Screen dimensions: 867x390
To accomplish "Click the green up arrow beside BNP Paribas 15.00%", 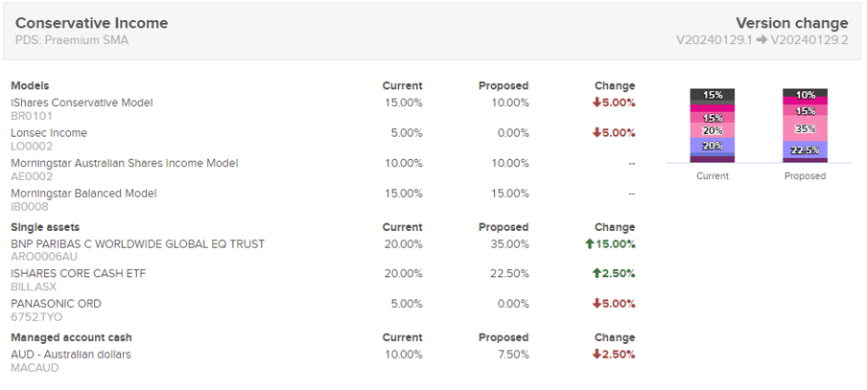I will pos(589,243).
